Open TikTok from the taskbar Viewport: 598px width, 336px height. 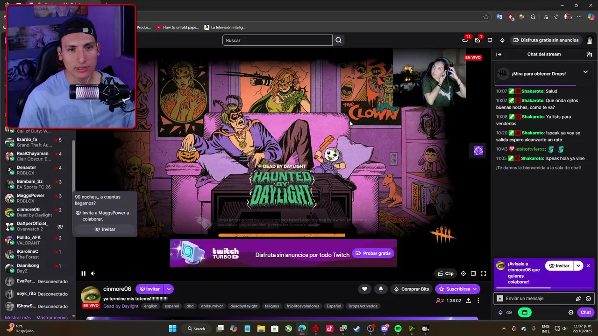(329, 329)
